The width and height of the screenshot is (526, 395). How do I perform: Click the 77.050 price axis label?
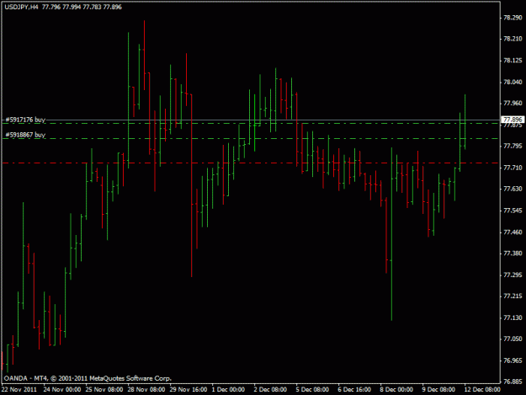click(x=513, y=339)
